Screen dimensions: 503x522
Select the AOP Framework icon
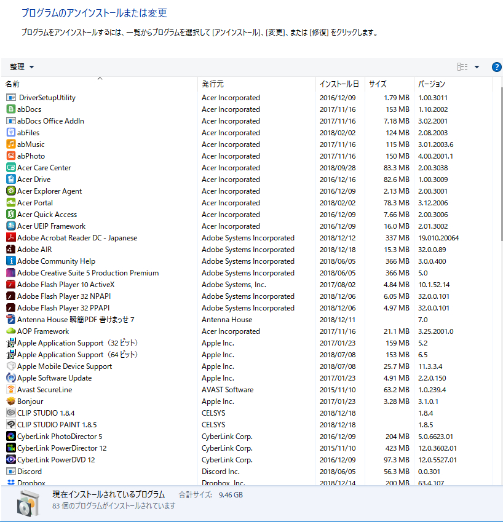[11, 331]
